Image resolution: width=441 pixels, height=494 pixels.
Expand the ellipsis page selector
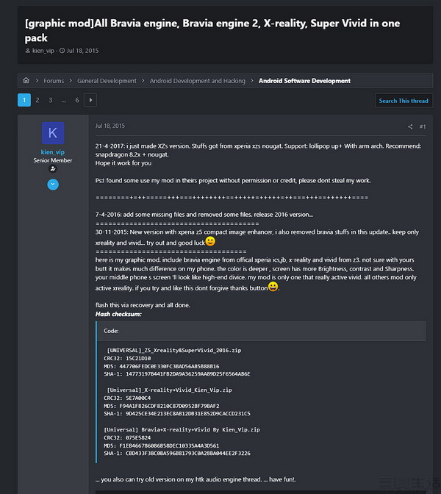coord(64,100)
